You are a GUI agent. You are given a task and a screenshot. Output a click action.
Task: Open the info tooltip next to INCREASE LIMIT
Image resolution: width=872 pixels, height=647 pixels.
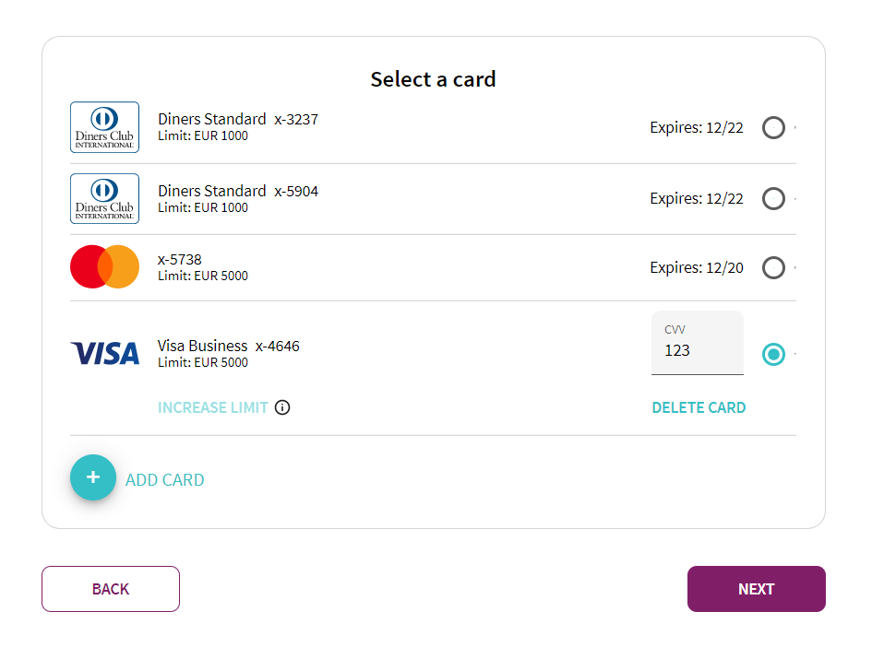(x=282, y=406)
